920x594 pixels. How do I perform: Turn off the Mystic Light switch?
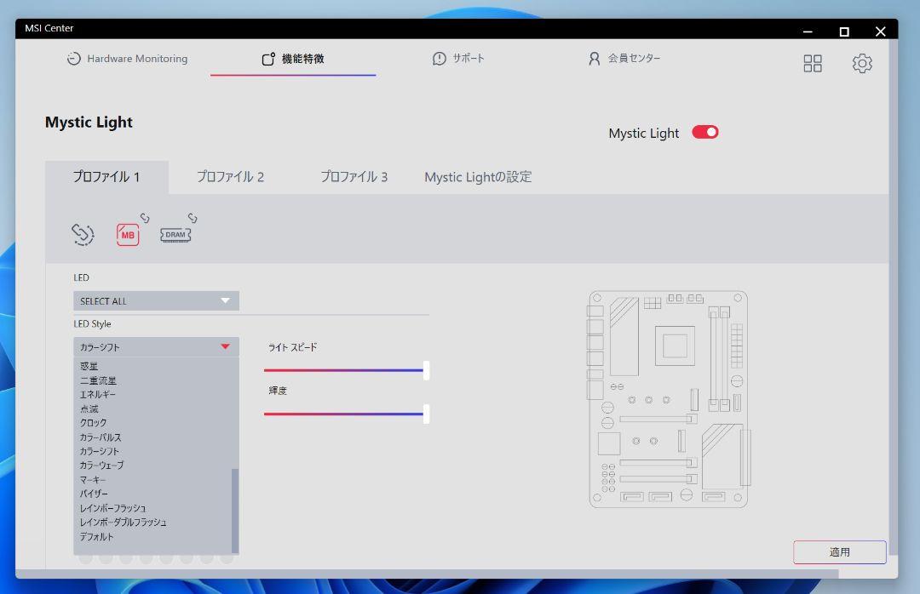[x=704, y=133]
